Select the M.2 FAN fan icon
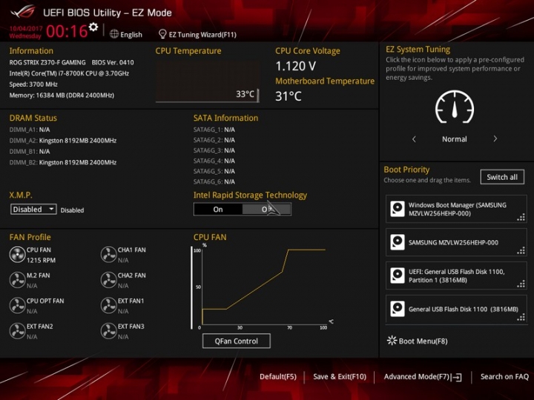 17,280
